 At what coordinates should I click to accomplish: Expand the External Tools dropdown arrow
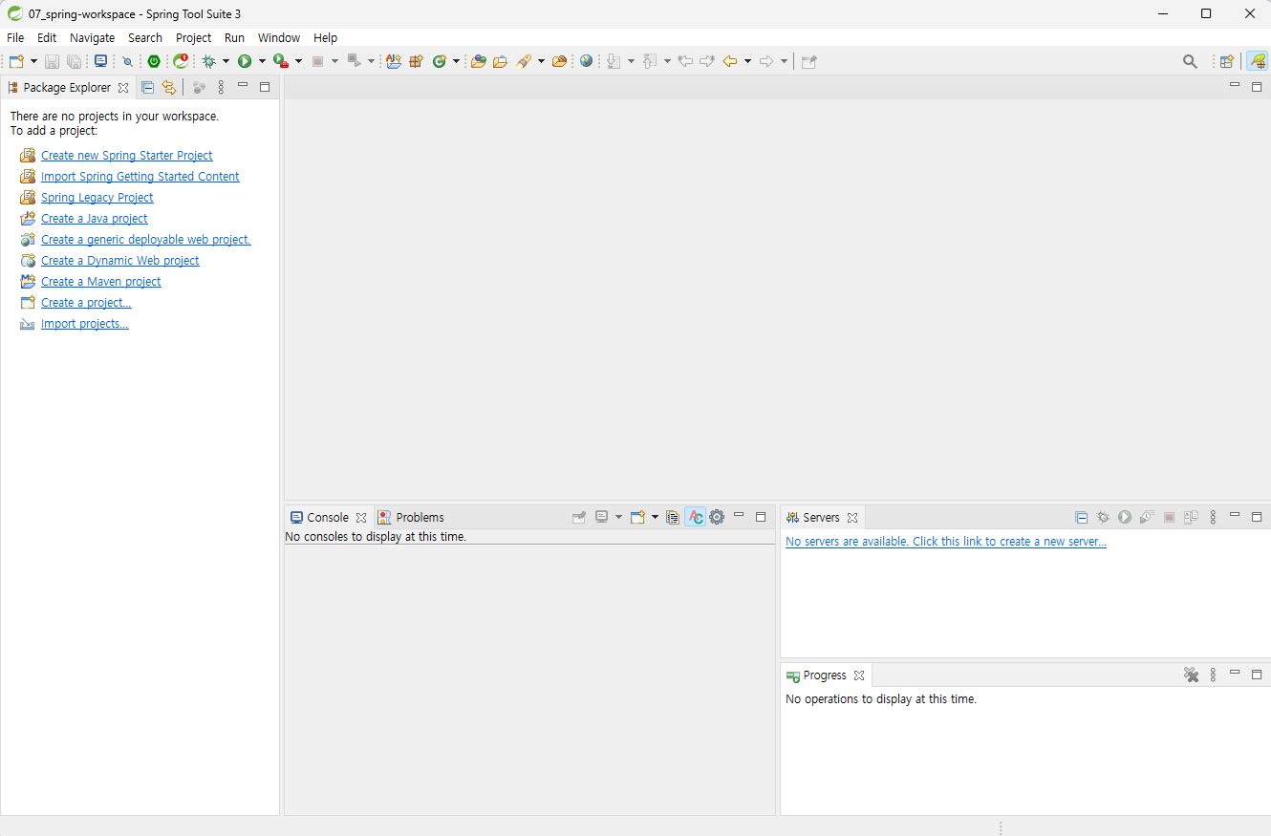(x=298, y=61)
